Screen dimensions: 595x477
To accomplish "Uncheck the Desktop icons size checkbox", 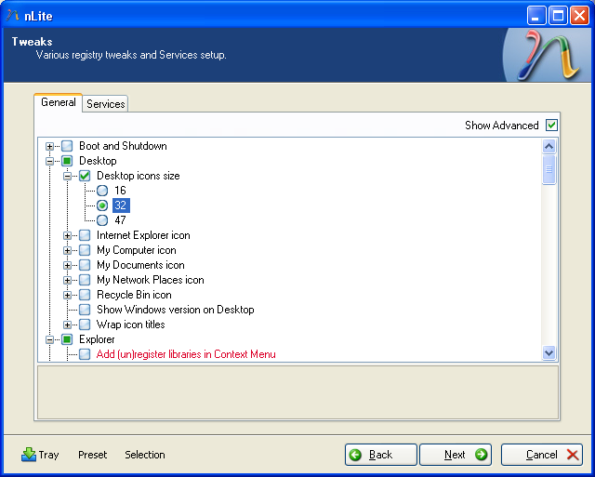I will [x=85, y=176].
